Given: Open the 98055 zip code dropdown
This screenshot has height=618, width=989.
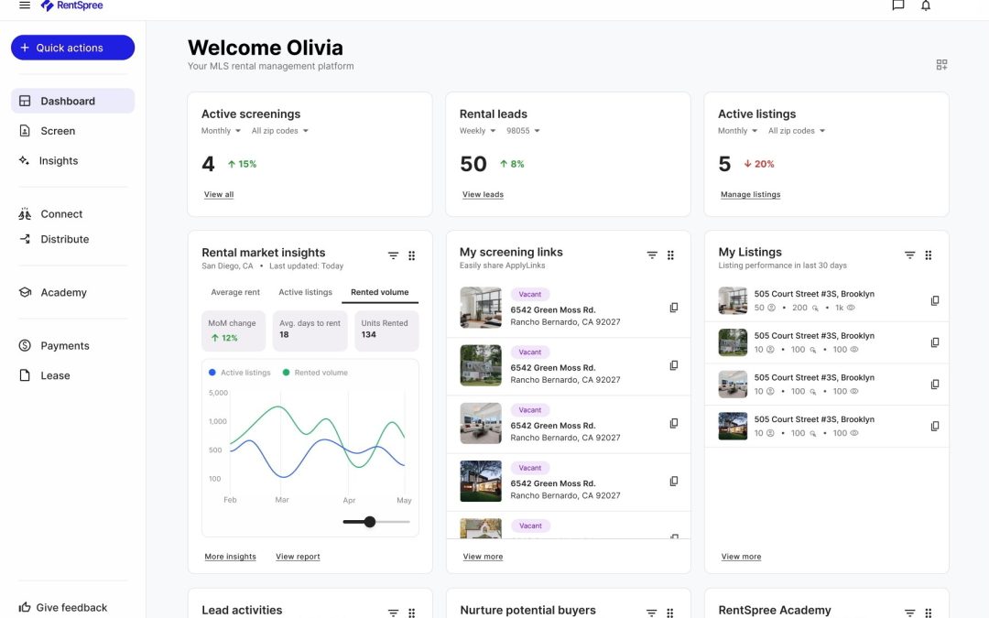Looking at the screenshot, I should coord(524,131).
